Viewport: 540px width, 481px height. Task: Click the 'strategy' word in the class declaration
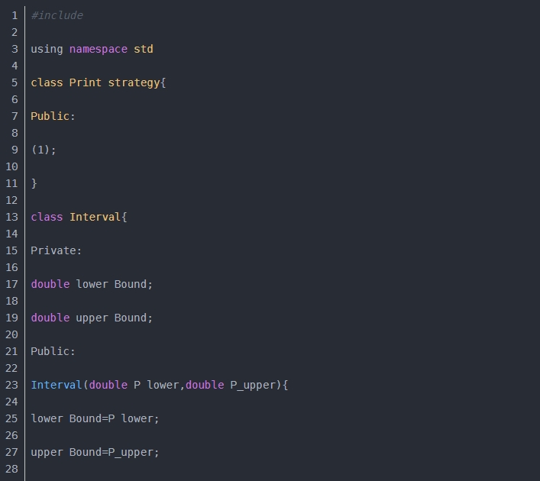point(134,82)
